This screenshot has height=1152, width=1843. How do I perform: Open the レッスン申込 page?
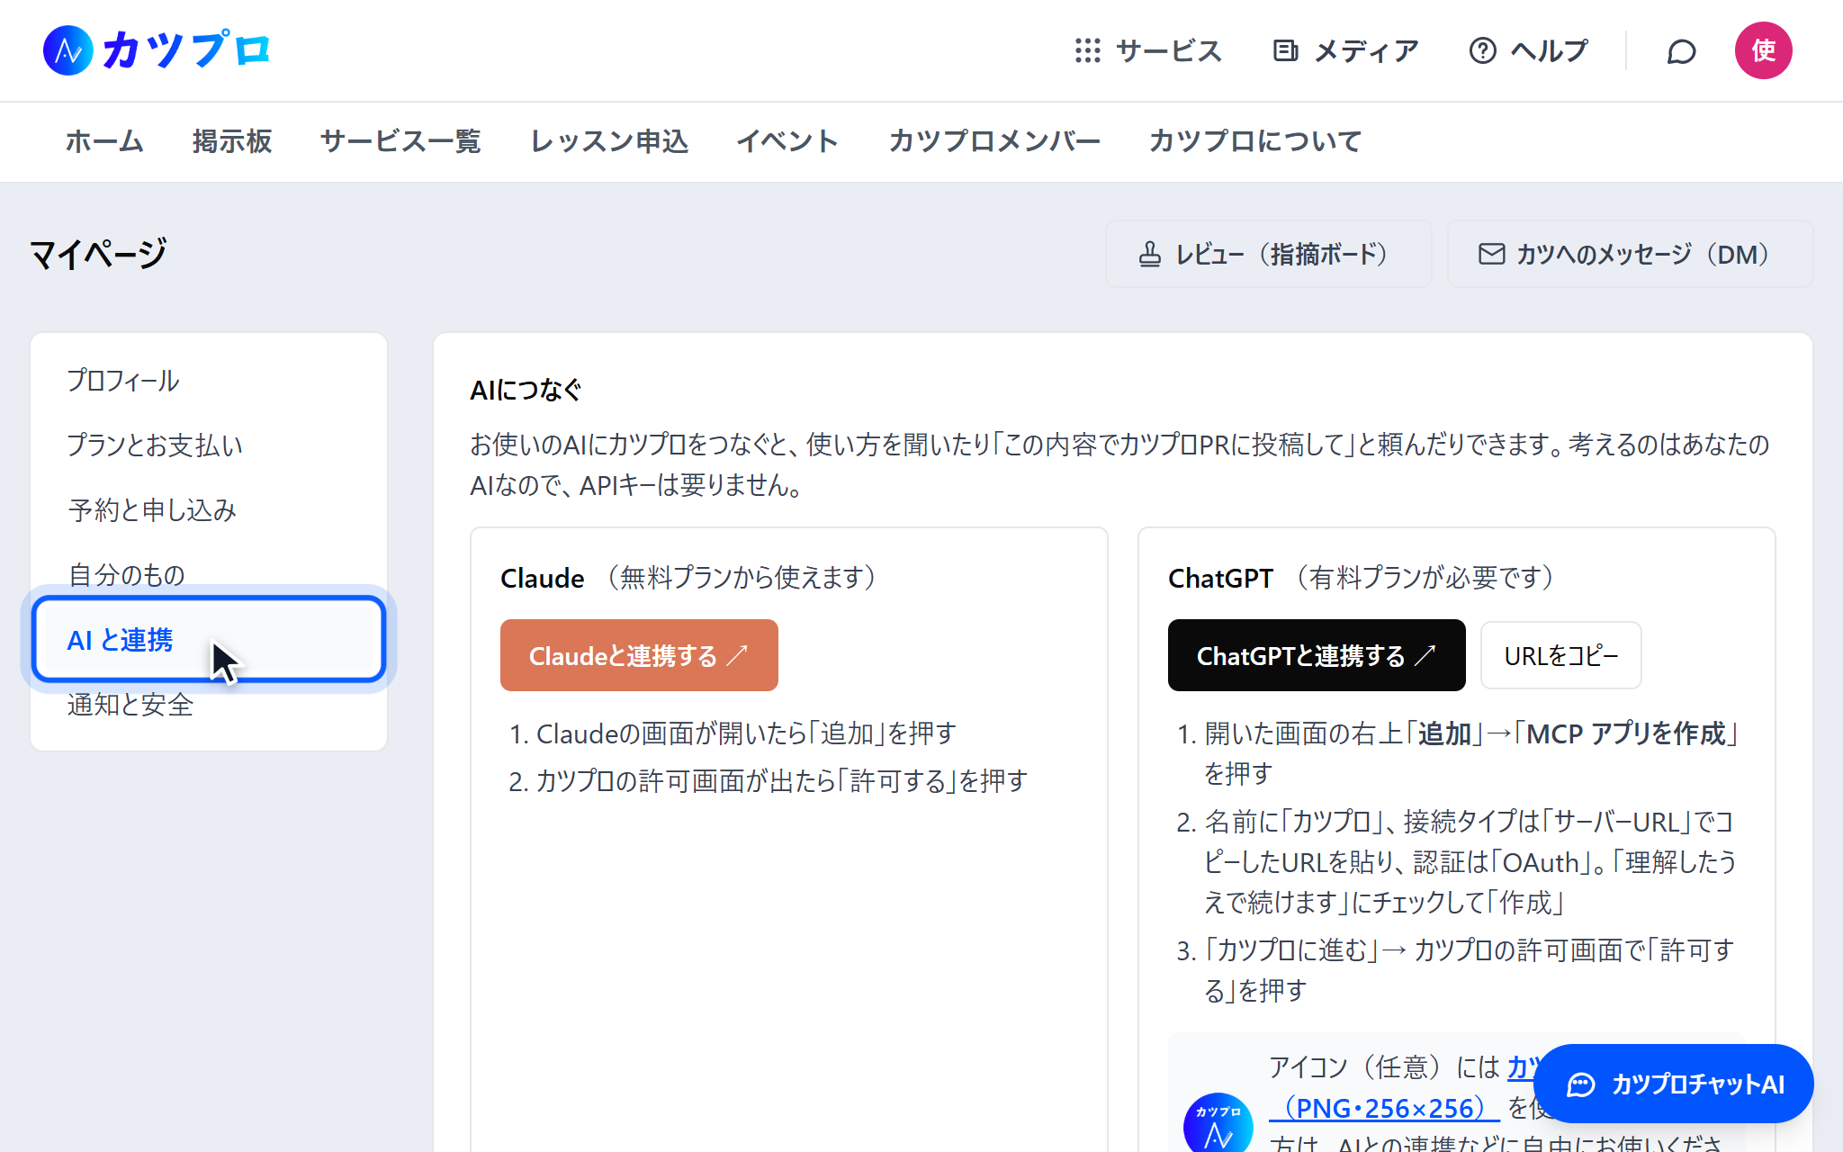pos(609,141)
